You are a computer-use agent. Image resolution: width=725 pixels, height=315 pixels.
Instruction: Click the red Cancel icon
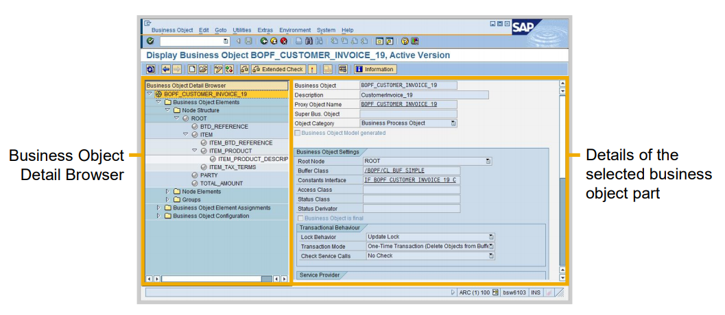click(x=284, y=41)
